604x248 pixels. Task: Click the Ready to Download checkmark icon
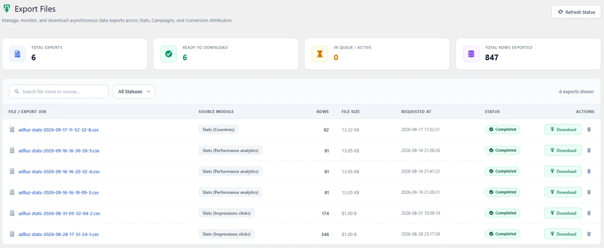coord(169,54)
